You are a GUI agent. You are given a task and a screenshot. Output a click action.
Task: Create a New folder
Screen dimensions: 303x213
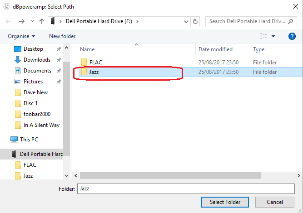[x=62, y=36]
